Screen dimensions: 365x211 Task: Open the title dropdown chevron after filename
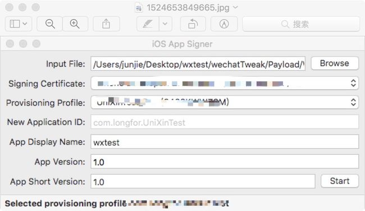[235, 7]
